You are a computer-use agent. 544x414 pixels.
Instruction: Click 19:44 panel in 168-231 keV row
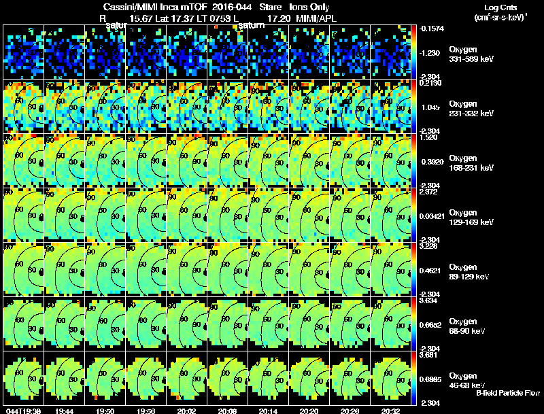tap(64, 160)
